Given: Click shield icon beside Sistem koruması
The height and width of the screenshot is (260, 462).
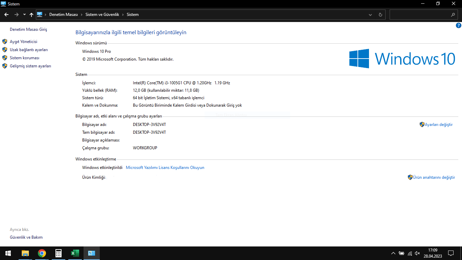Looking at the screenshot, I should 5,58.
